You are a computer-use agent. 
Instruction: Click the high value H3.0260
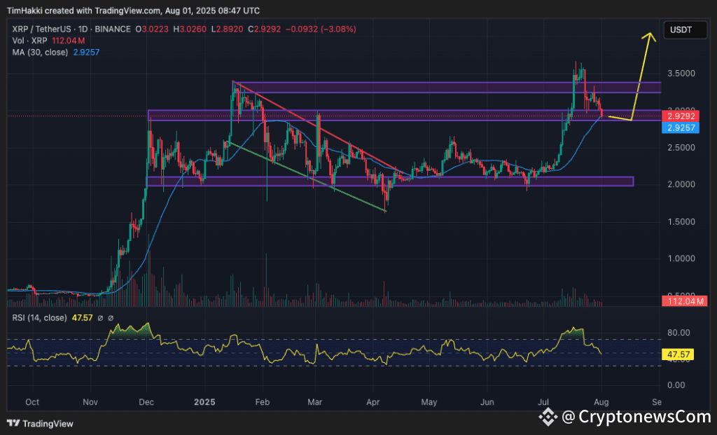point(190,29)
